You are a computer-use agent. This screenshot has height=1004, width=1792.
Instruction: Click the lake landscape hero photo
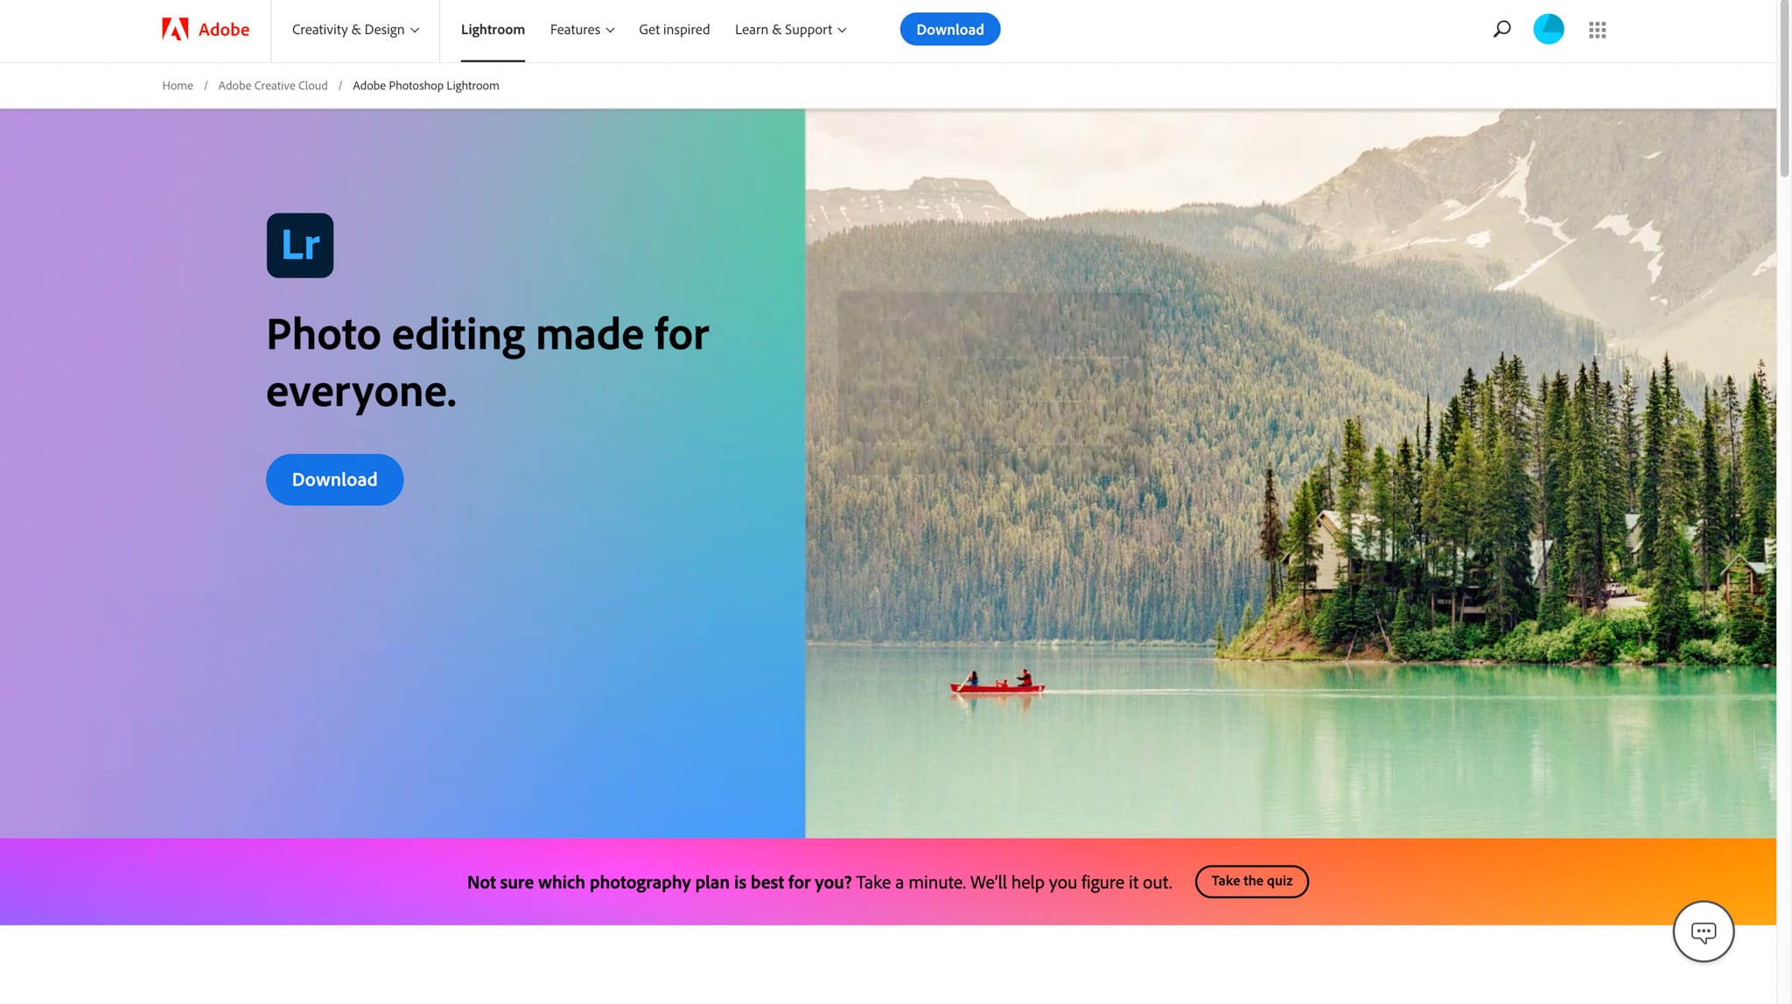(x=1291, y=473)
